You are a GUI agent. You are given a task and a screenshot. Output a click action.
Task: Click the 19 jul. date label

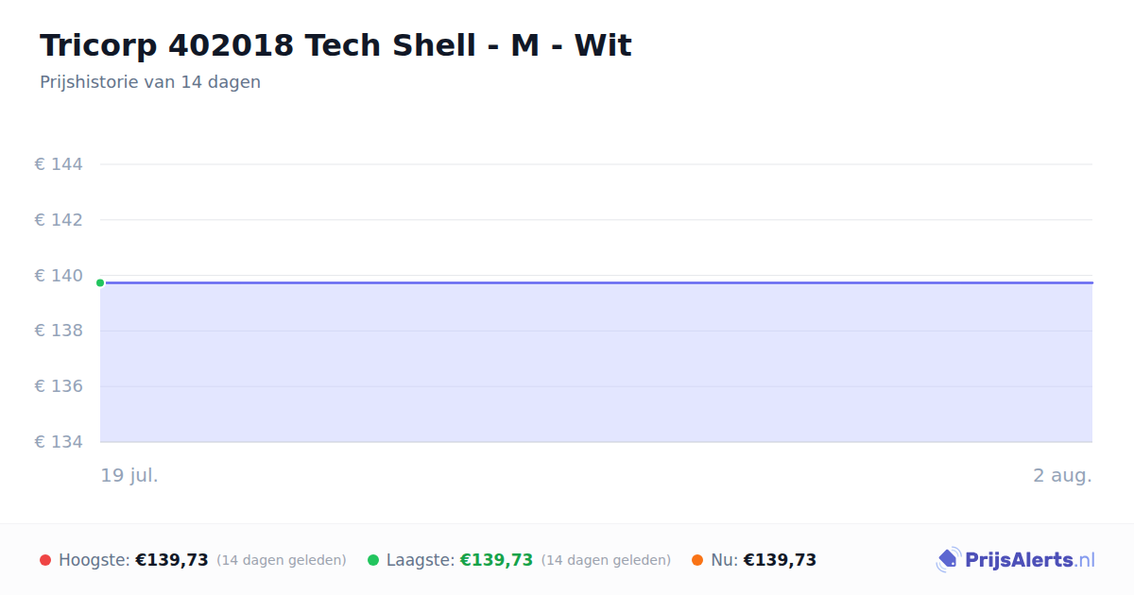[x=129, y=475]
